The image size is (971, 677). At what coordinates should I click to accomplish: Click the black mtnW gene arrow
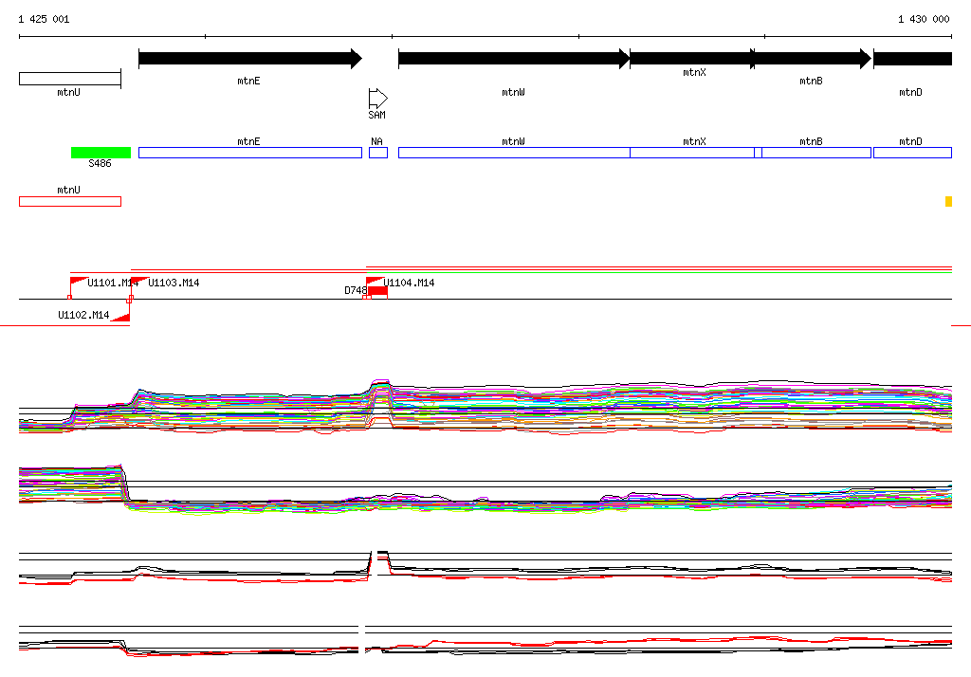click(x=514, y=59)
